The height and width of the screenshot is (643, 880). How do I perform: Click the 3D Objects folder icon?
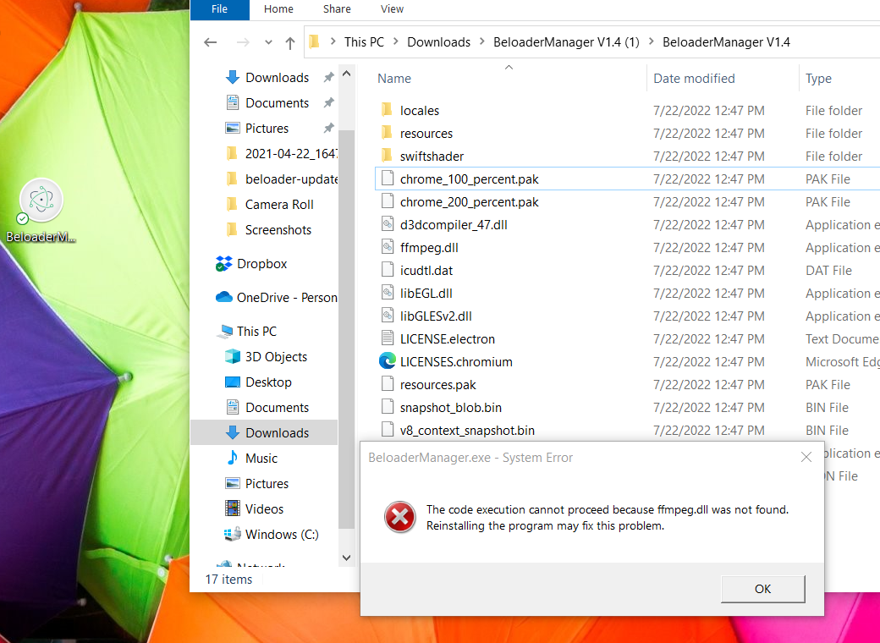click(233, 357)
